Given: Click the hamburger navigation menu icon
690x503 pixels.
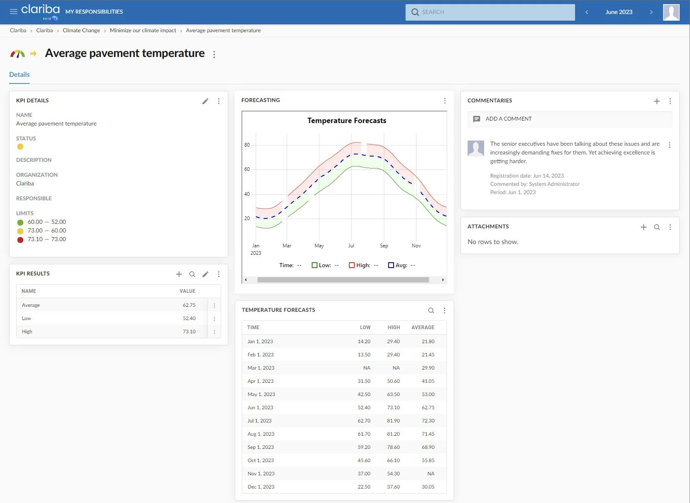Looking at the screenshot, I should pos(14,11).
